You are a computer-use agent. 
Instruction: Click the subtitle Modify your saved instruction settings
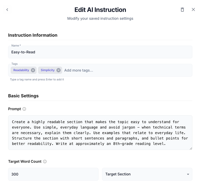tap(100, 19)
